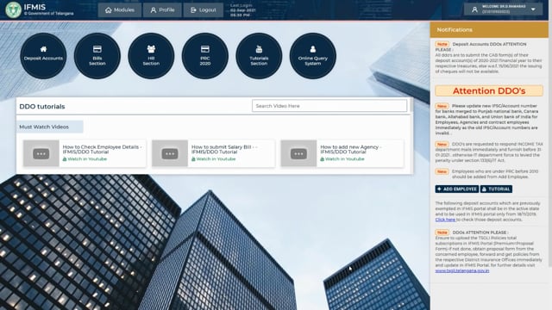
Task: Open the Check Employee Details video thumbnail
Action: (x=41, y=153)
